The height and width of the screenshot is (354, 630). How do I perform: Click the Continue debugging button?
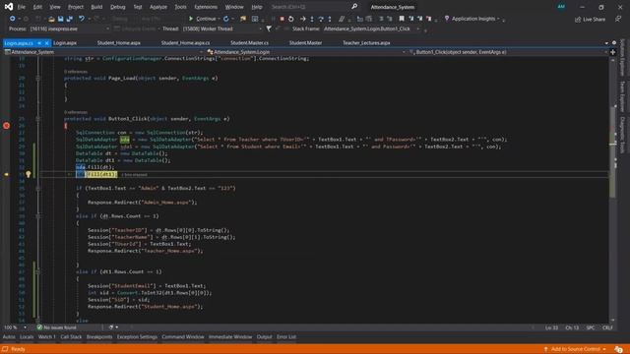[x=202, y=19]
